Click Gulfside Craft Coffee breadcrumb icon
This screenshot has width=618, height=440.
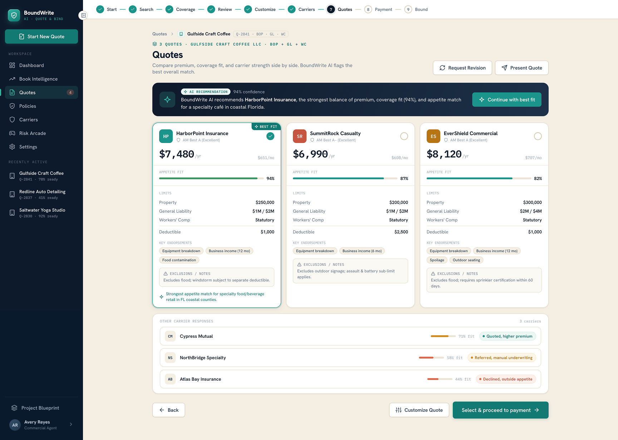click(x=181, y=34)
